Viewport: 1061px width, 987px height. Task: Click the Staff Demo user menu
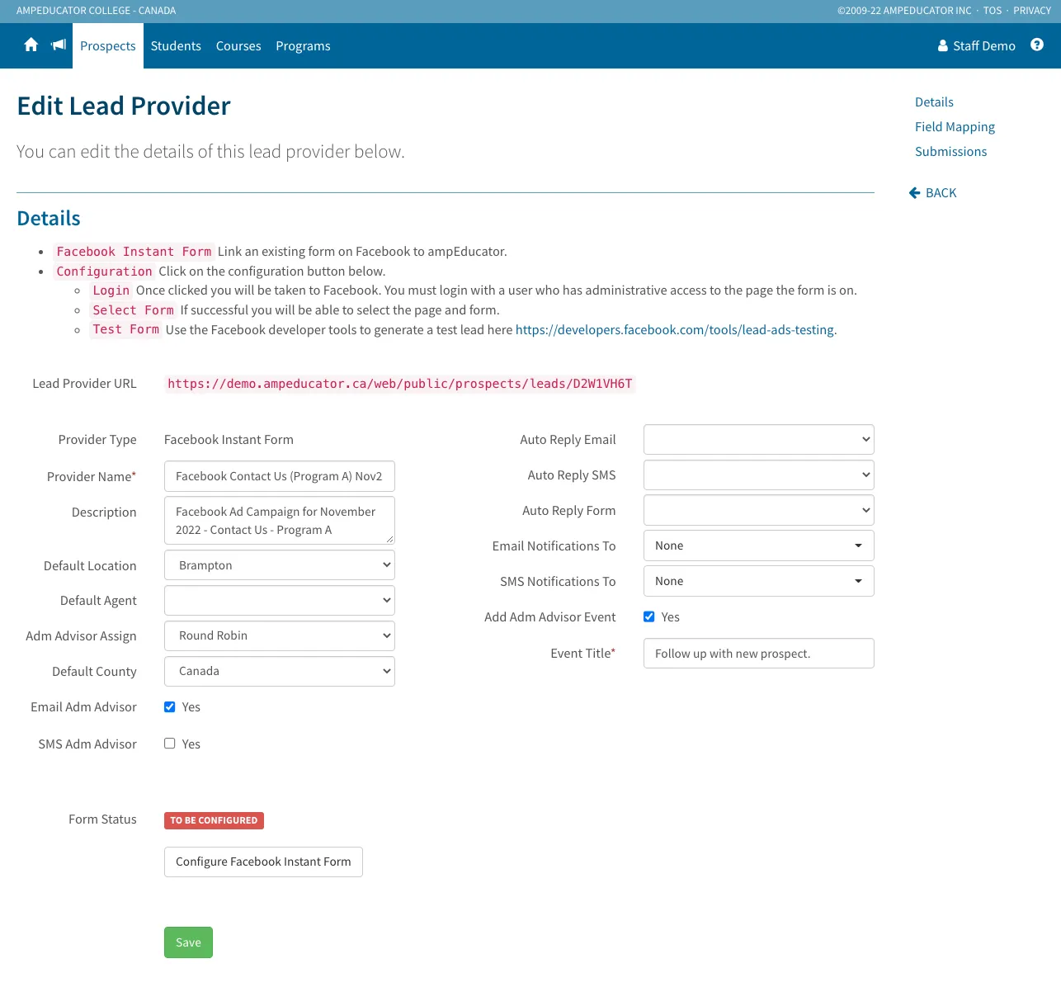coord(977,46)
